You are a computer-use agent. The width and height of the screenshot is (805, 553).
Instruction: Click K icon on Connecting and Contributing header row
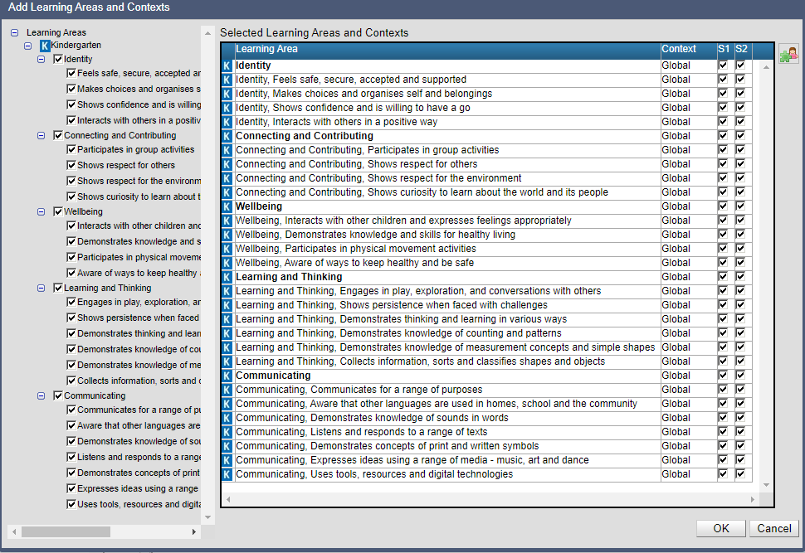(x=227, y=136)
